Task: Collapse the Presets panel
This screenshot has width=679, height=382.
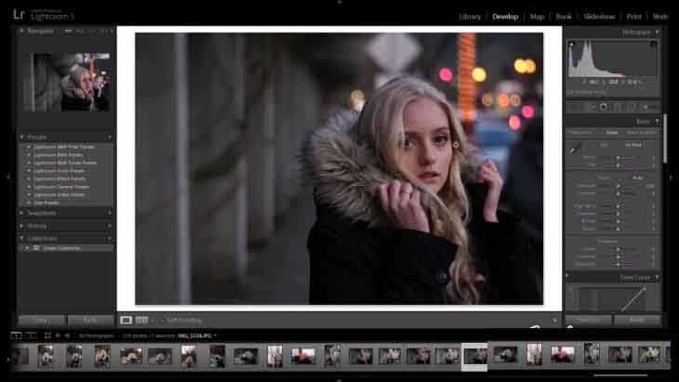Action: click(x=22, y=137)
